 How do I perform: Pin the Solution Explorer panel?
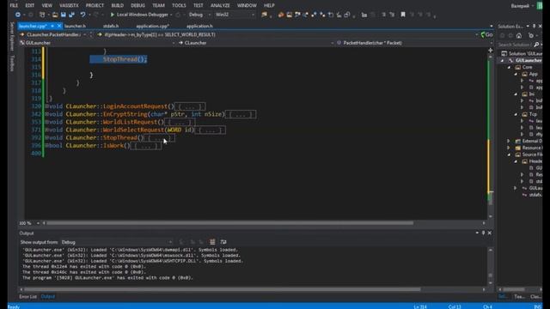coord(535,27)
